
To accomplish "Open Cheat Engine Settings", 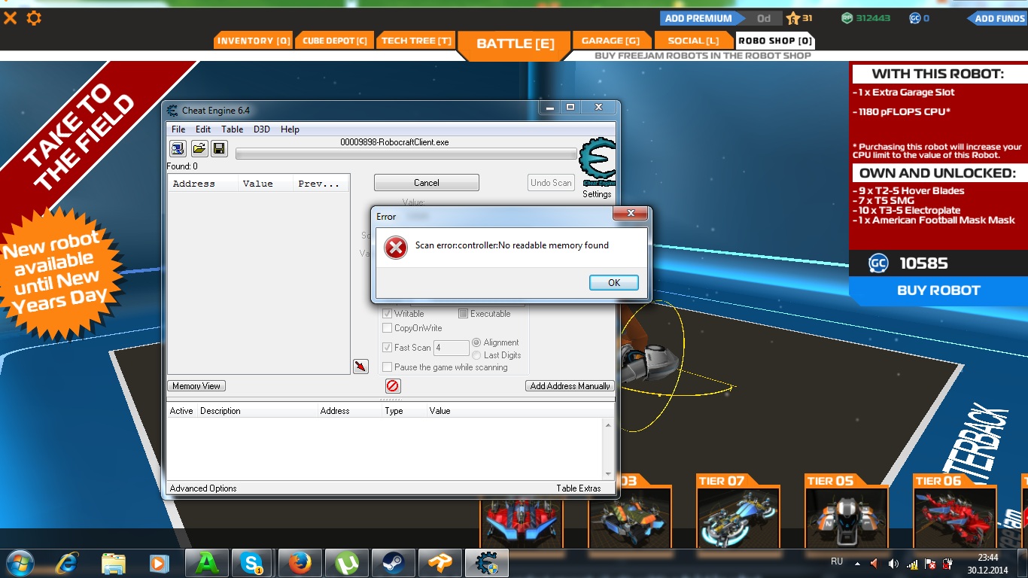I will coord(597,194).
